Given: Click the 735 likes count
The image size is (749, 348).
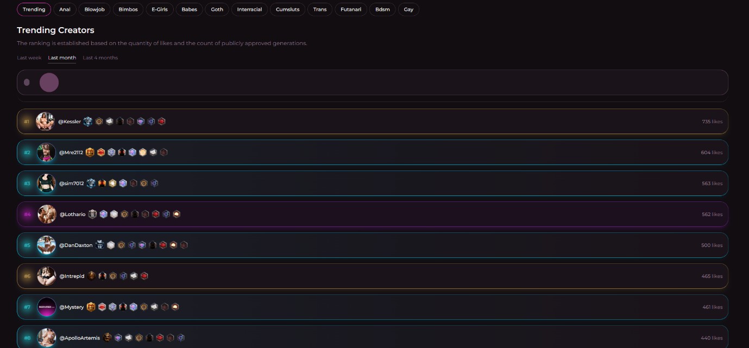Looking at the screenshot, I should (x=712, y=122).
